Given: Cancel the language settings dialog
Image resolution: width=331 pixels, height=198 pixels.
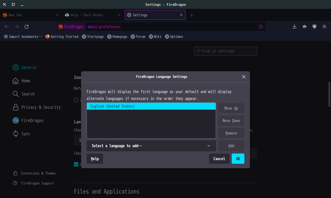Looking at the screenshot, I should click(x=219, y=159).
